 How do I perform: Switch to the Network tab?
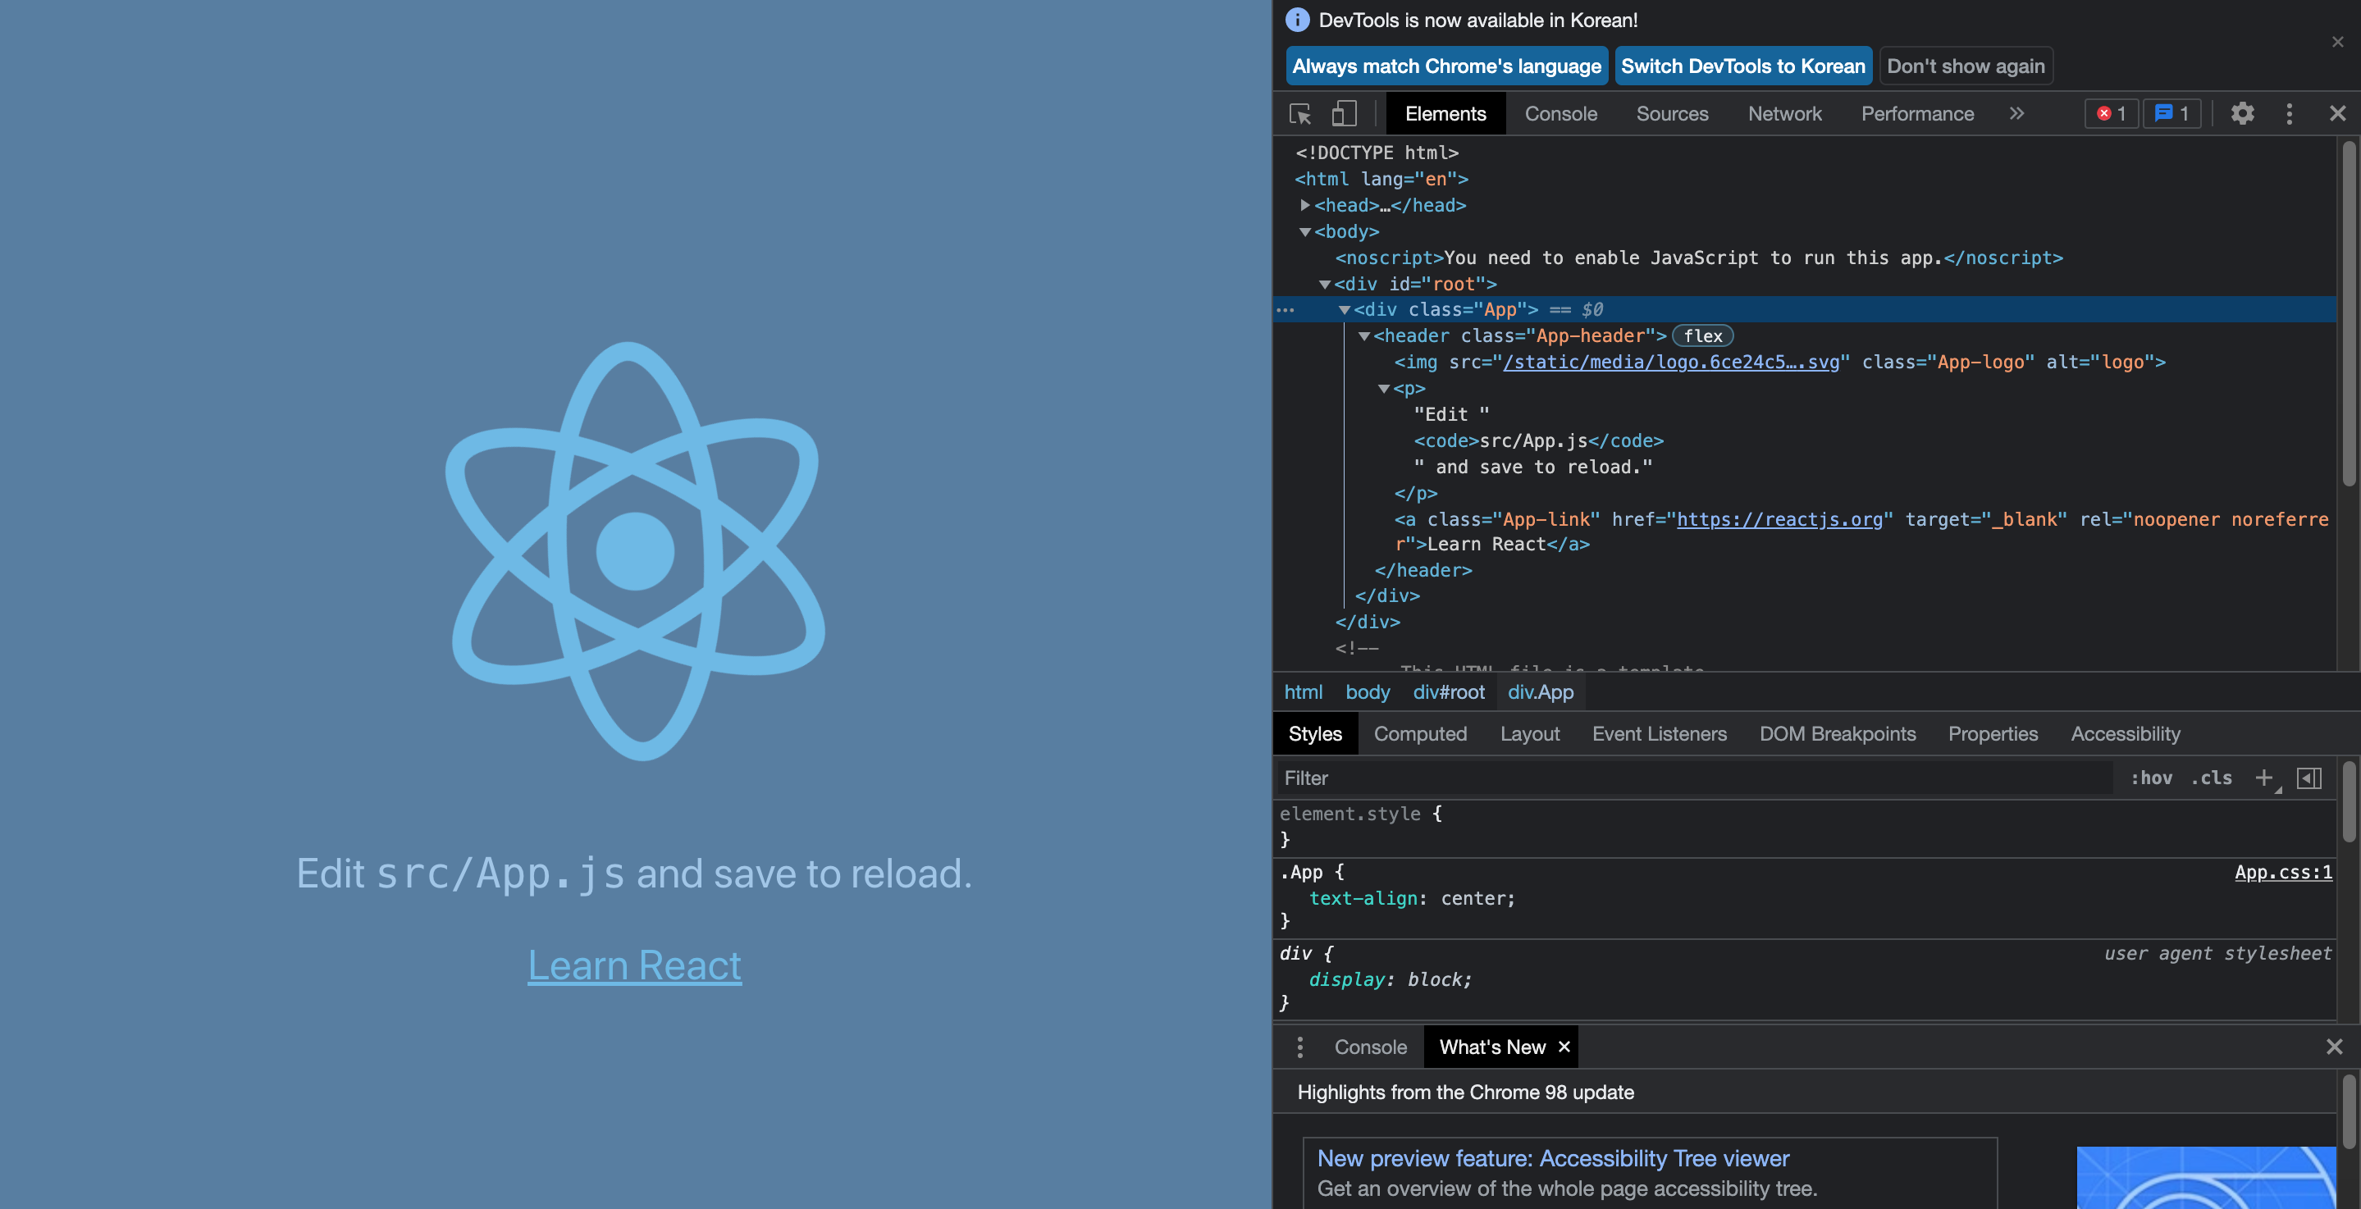[1783, 114]
